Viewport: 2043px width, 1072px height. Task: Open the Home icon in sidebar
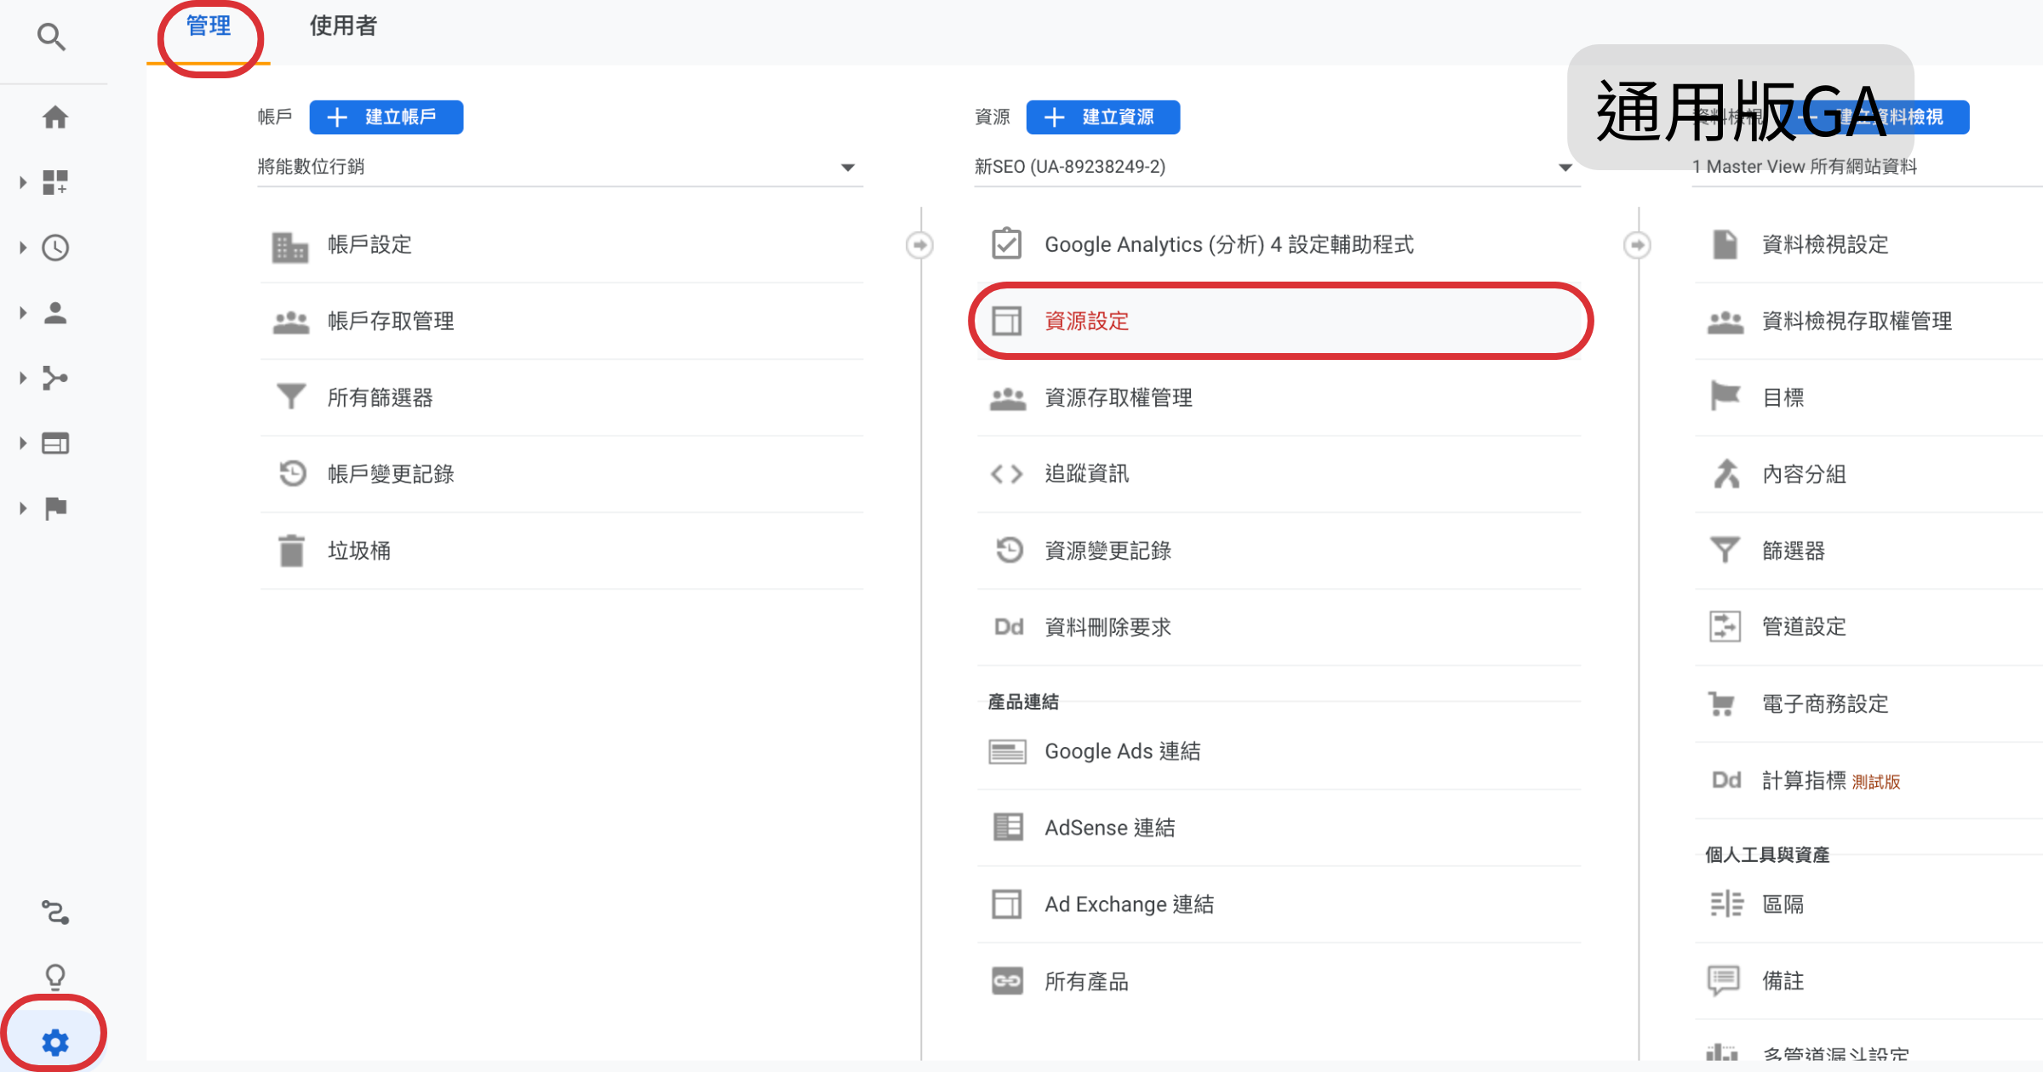click(55, 117)
